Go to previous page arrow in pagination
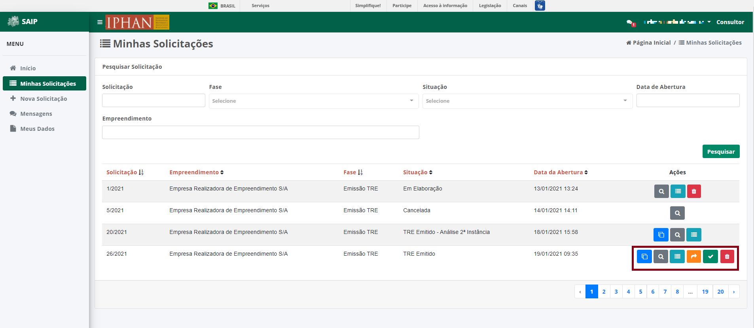The height and width of the screenshot is (328, 754). tap(580, 292)
